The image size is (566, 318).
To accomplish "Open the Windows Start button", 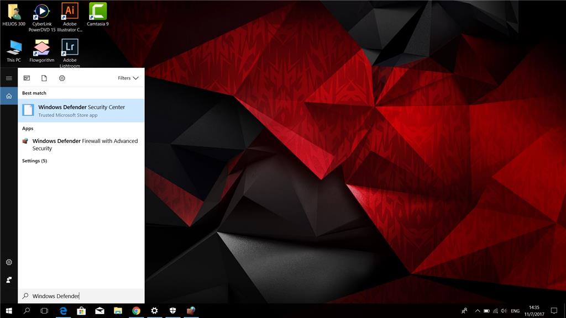I will (9, 311).
